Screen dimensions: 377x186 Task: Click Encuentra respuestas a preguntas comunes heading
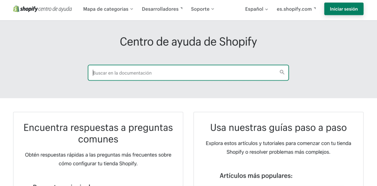click(98, 133)
